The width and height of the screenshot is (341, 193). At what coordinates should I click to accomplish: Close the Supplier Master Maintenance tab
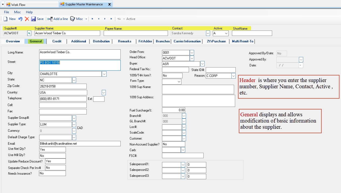[109, 4]
